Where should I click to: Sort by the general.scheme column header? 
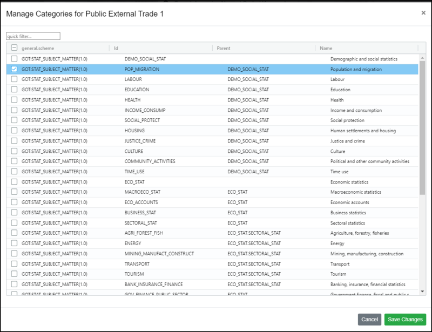coord(38,48)
